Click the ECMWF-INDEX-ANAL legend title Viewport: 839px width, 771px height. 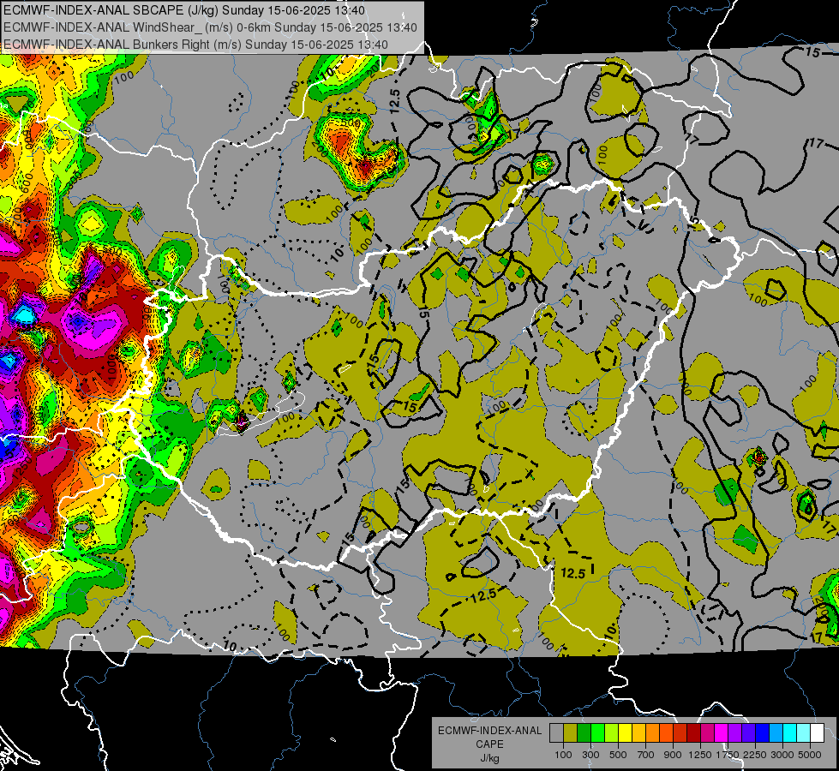pos(489,731)
